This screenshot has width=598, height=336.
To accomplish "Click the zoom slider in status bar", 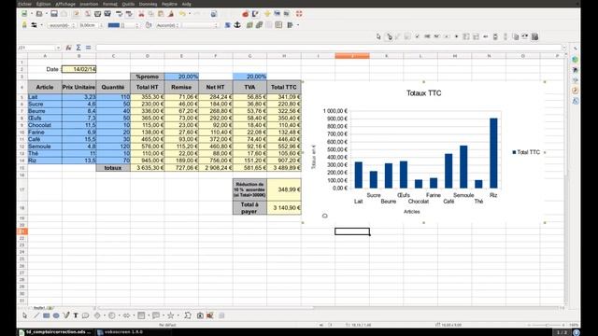I will point(547,325).
